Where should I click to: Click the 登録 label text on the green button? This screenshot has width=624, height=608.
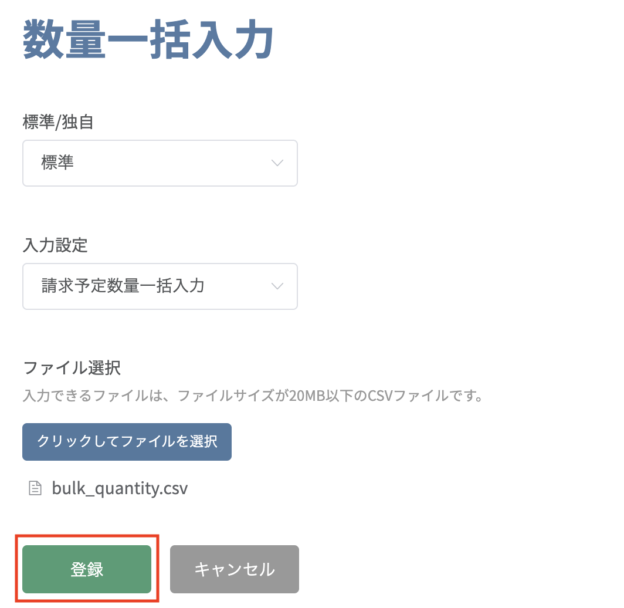[x=87, y=569]
